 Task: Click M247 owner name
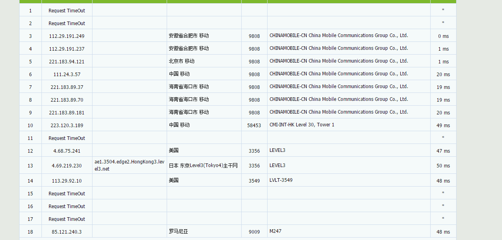275,231
